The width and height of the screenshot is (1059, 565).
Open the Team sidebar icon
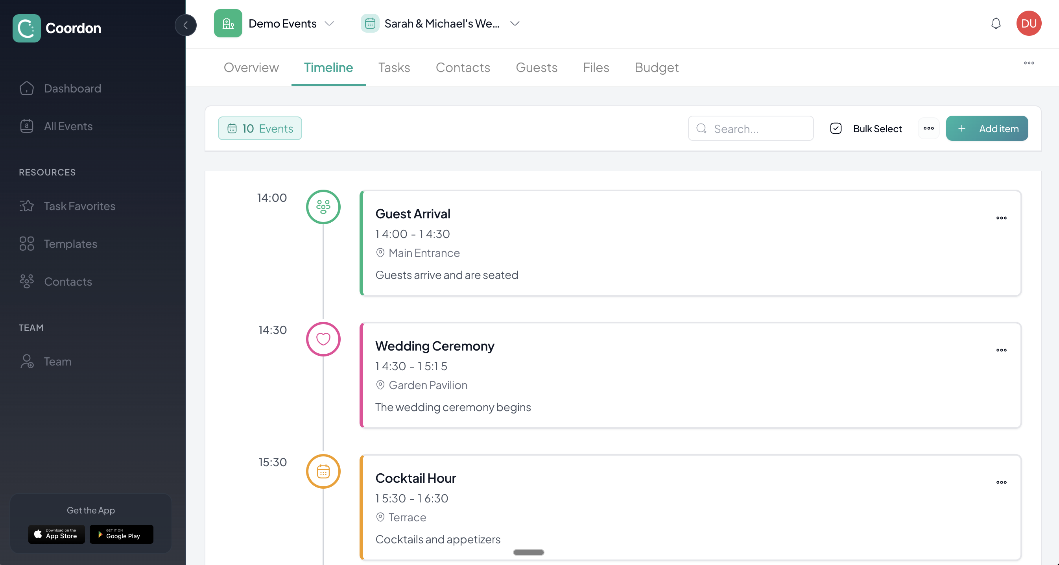pyautogui.click(x=27, y=362)
